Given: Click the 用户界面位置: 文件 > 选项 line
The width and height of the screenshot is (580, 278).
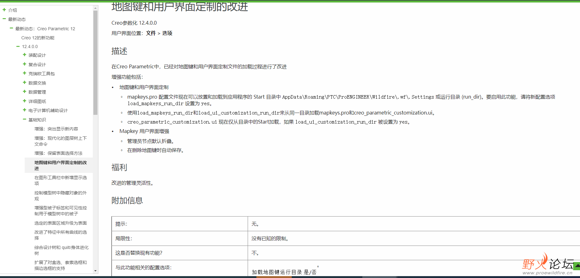Looking at the screenshot, I should [142, 33].
